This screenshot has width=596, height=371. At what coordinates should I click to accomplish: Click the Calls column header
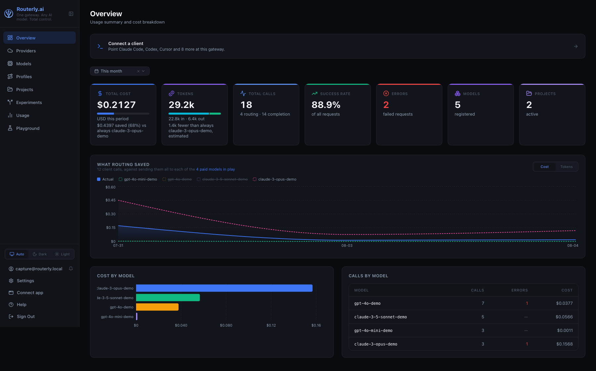click(x=477, y=290)
